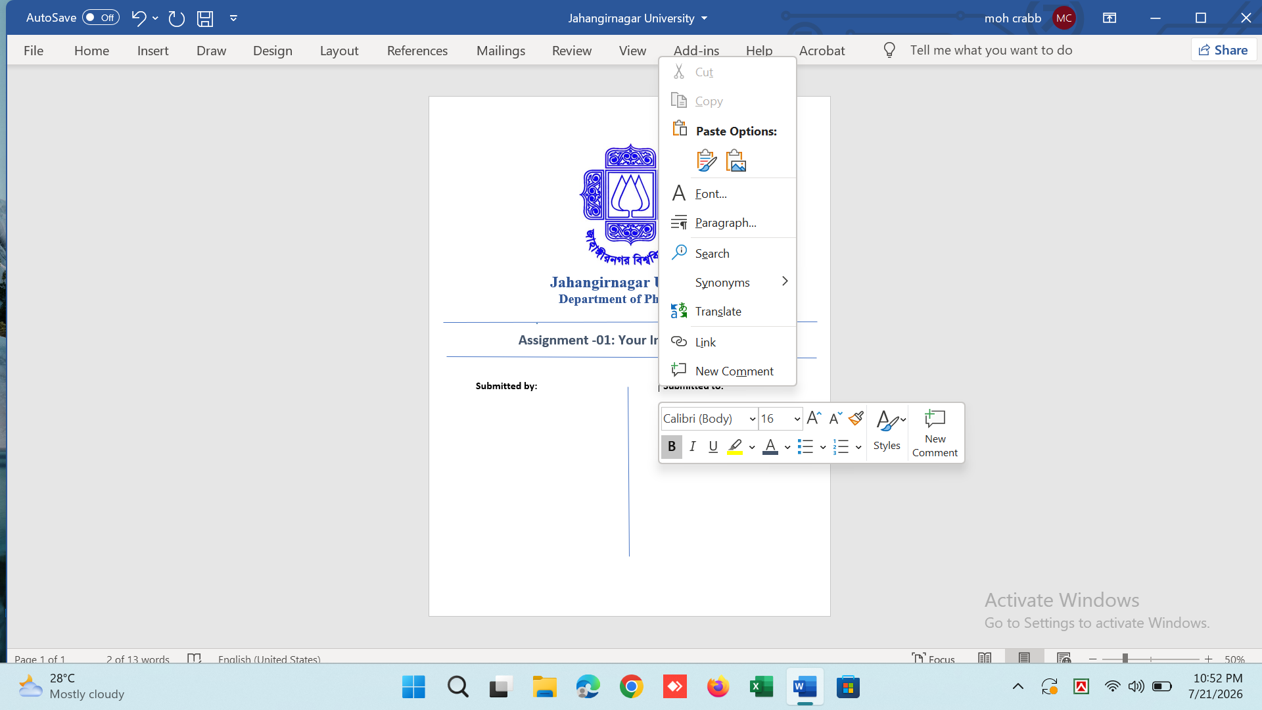Choose Search in the context menu
Screen dimensions: 1262x710
tap(728, 253)
